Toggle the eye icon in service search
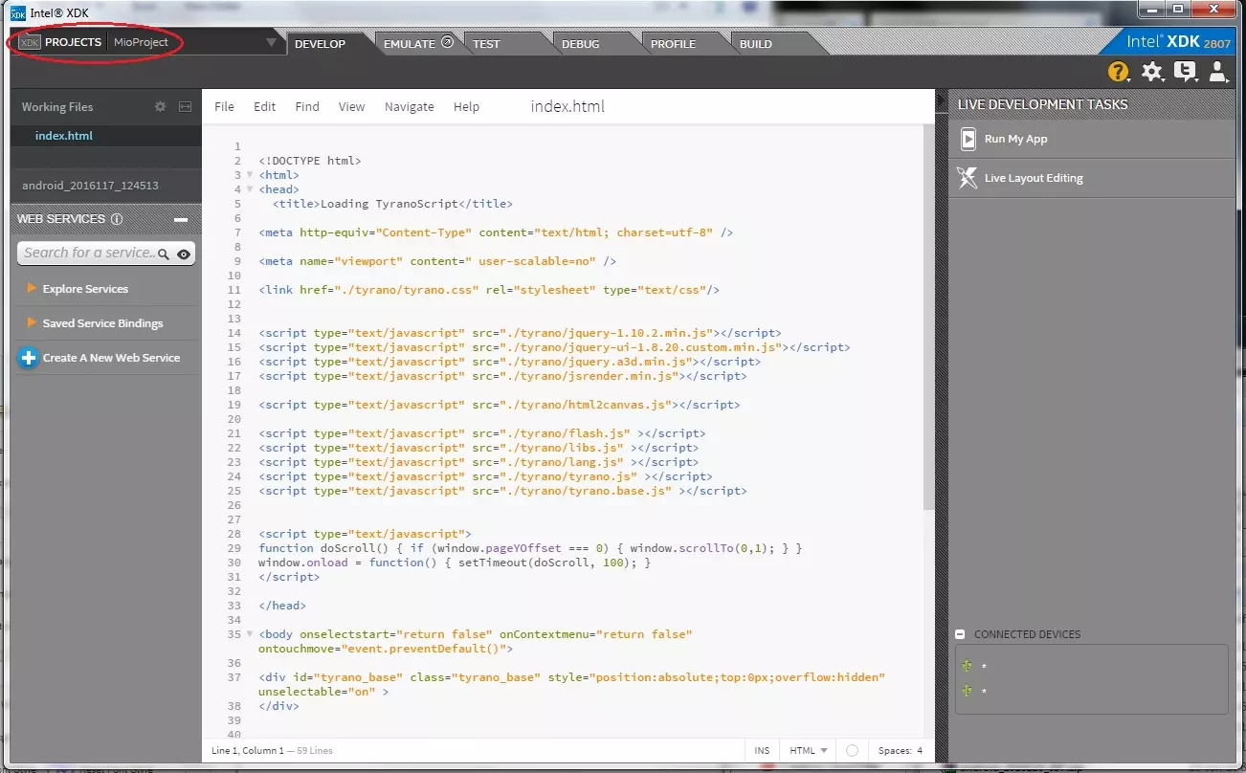Screen dimensions: 1246x773 point(184,254)
